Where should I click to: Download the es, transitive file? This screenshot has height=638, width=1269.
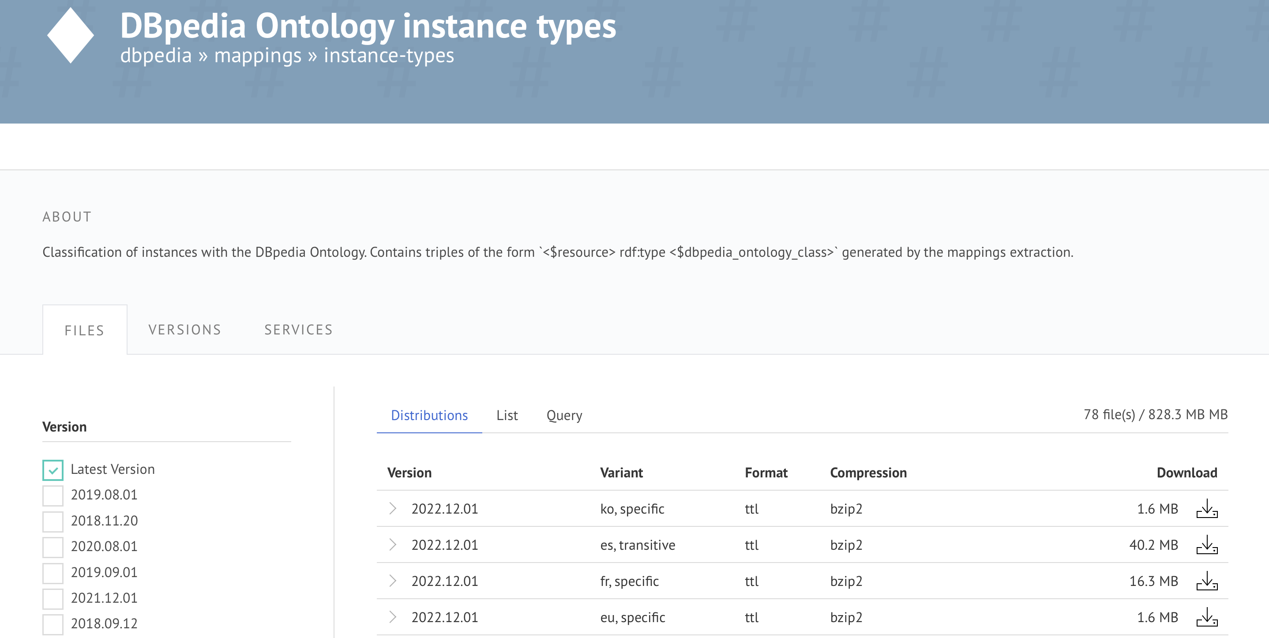tap(1206, 544)
